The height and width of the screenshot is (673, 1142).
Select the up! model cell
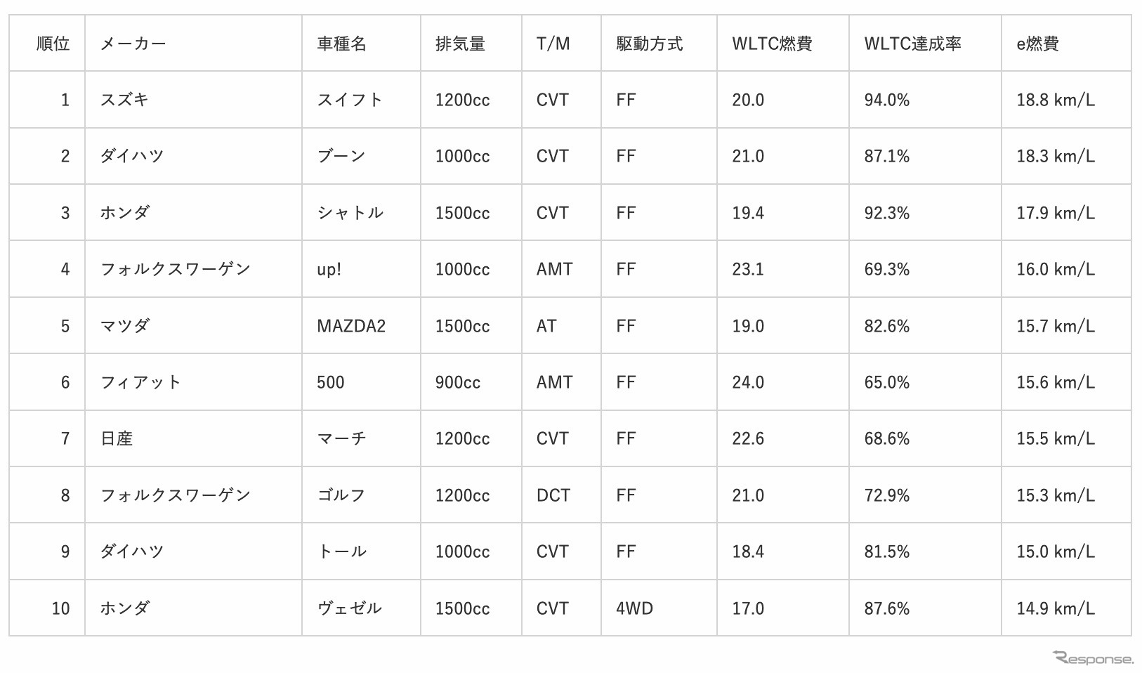click(x=329, y=269)
